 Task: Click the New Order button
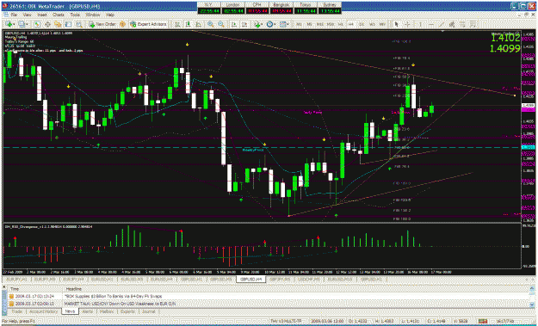pos(102,24)
